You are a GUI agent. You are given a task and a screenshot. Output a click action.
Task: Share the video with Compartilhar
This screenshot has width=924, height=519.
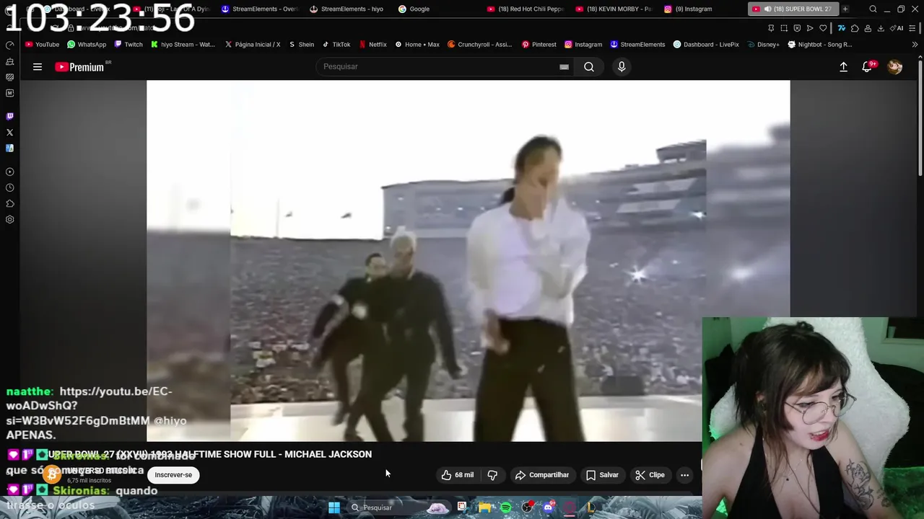click(x=542, y=475)
